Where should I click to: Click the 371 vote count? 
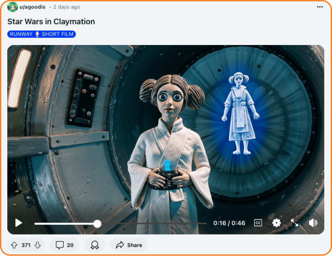pyautogui.click(x=26, y=245)
